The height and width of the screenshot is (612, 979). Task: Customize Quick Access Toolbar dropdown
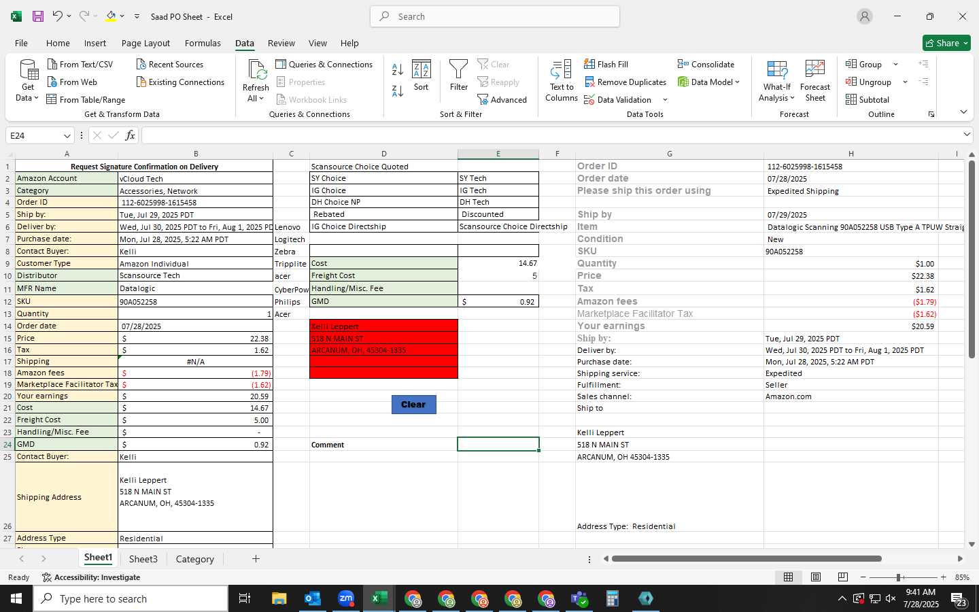[137, 16]
